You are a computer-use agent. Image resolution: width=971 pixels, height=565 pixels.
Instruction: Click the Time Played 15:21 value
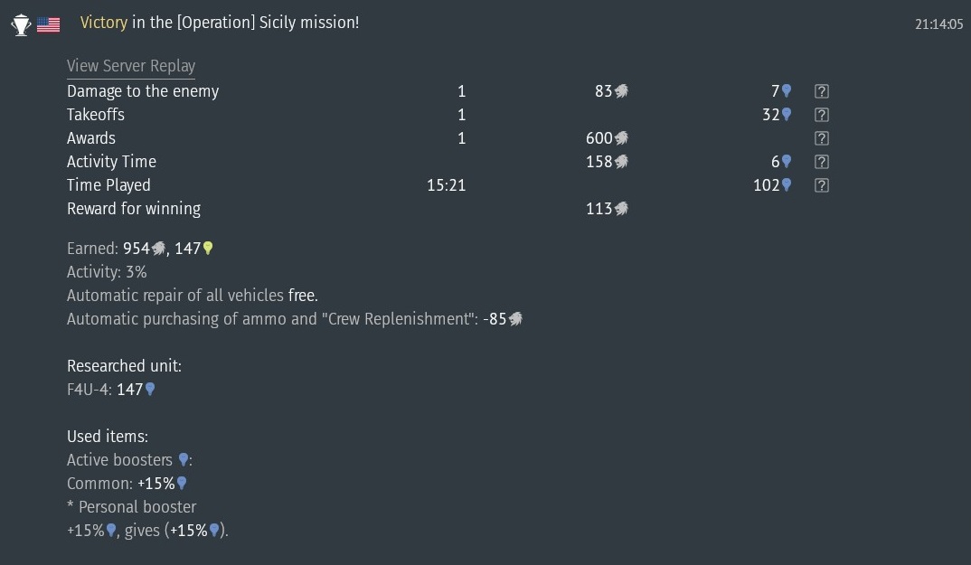[x=446, y=185]
